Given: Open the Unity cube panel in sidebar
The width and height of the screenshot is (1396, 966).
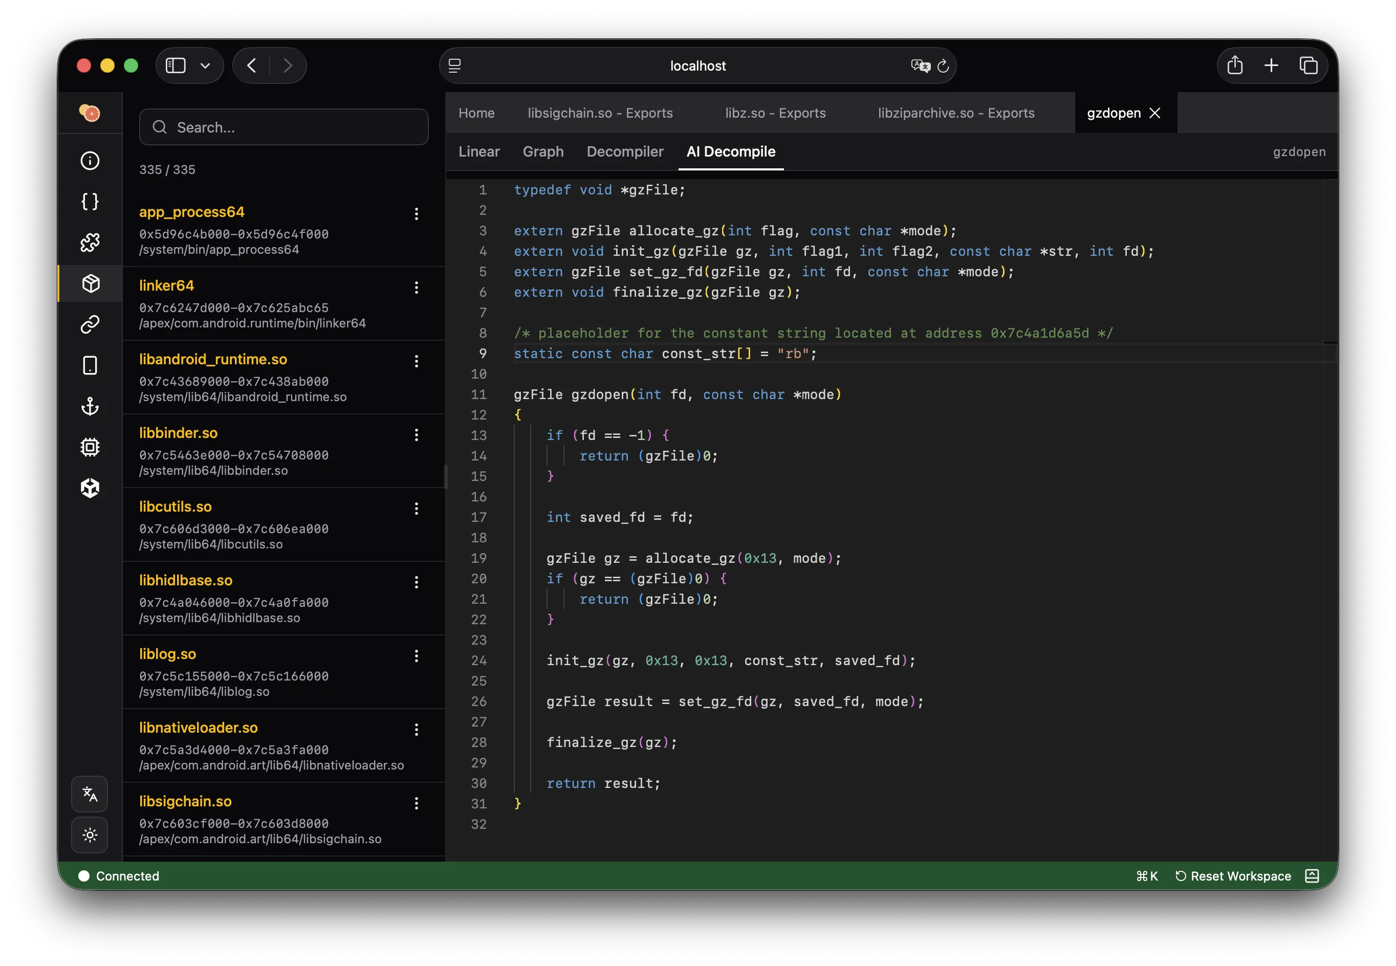Looking at the screenshot, I should (90, 488).
